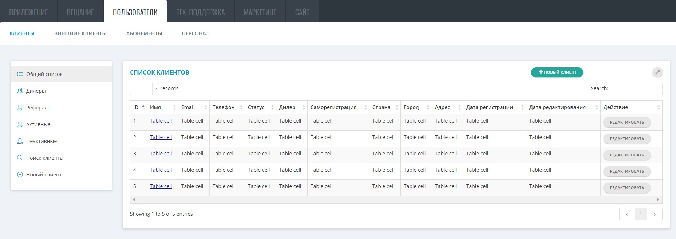Switch to the Абонементы sub-tab
This screenshot has height=239, width=676.
pos(144,33)
